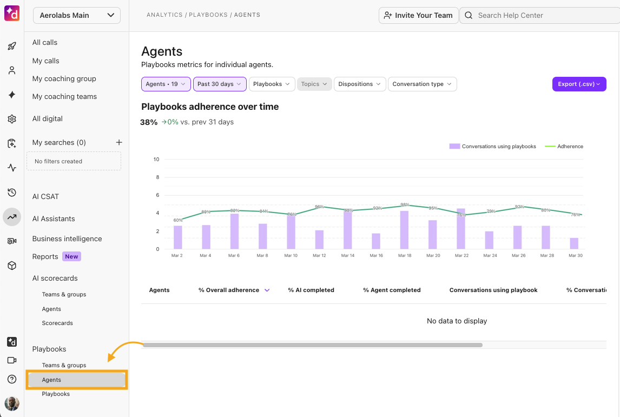Click the Dialpad logo icon

(x=12, y=14)
